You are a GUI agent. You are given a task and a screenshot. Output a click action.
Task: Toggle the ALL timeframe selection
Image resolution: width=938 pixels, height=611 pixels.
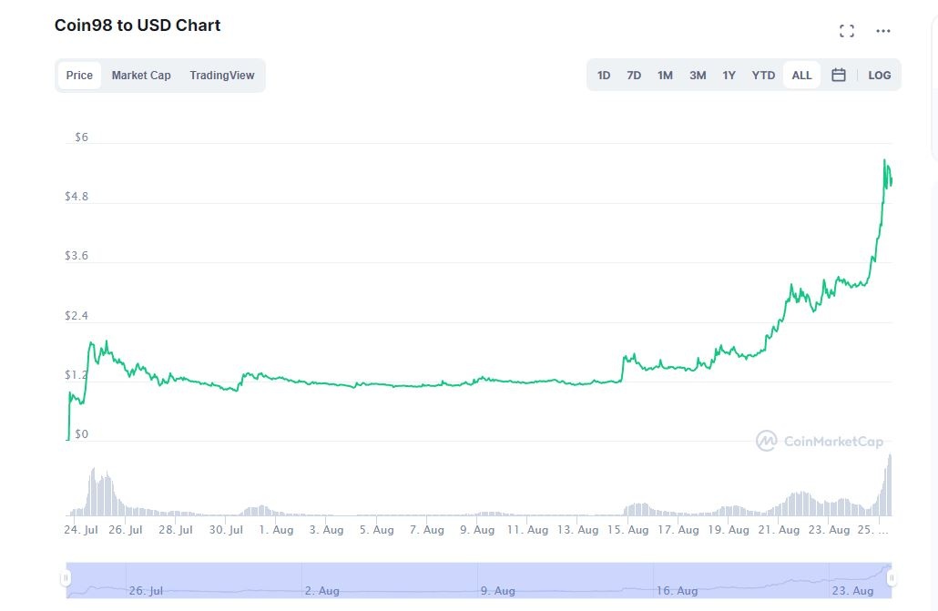pyautogui.click(x=800, y=75)
